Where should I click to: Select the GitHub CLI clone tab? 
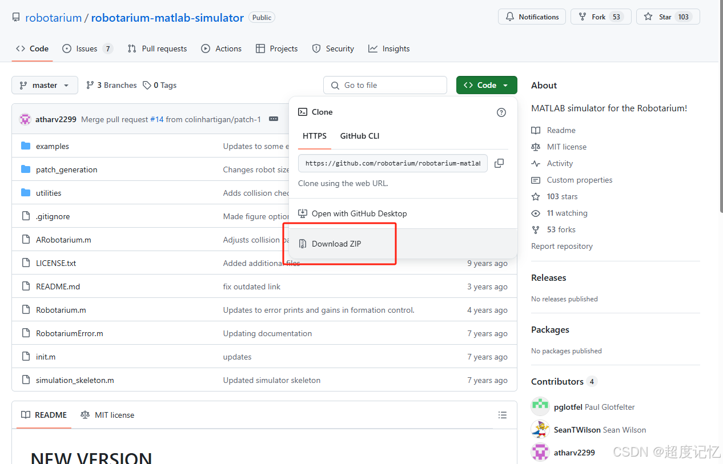(x=360, y=136)
